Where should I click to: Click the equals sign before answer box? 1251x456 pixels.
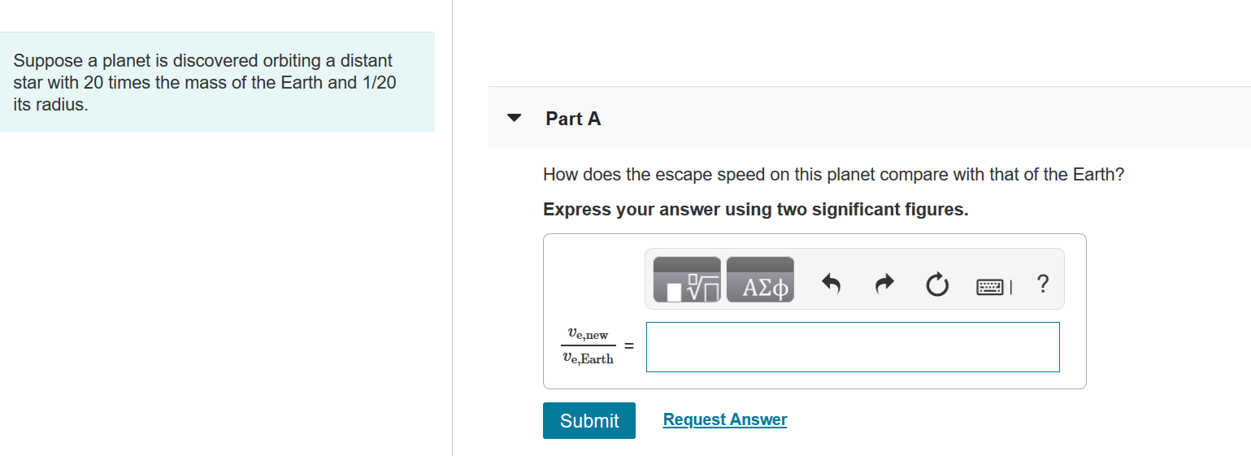[628, 346]
